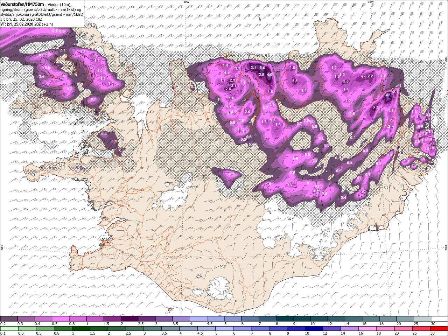Pick the white snow swatch after 30
Viewport: 448px width, 336px height.
(x=439, y=319)
